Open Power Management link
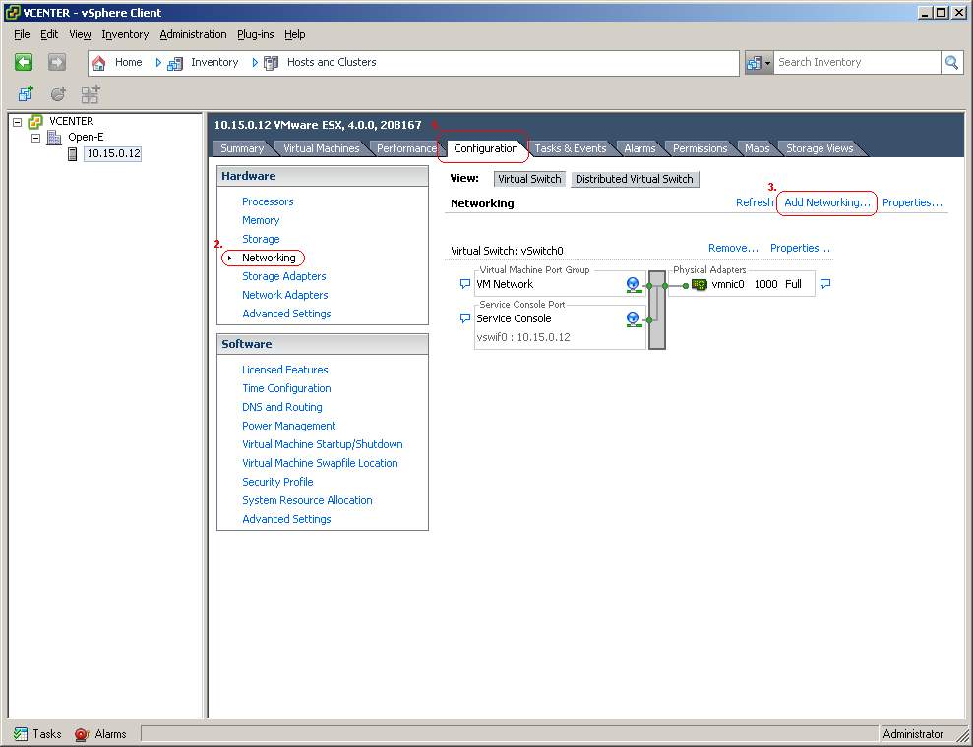This screenshot has height=747, width=973. (288, 426)
